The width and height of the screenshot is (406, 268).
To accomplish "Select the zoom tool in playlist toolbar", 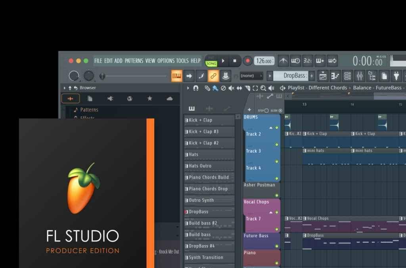I will click(x=263, y=88).
